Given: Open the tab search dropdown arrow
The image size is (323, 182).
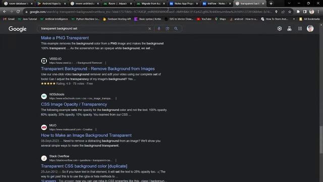Looking at the screenshot, I should click(x=289, y=4).
